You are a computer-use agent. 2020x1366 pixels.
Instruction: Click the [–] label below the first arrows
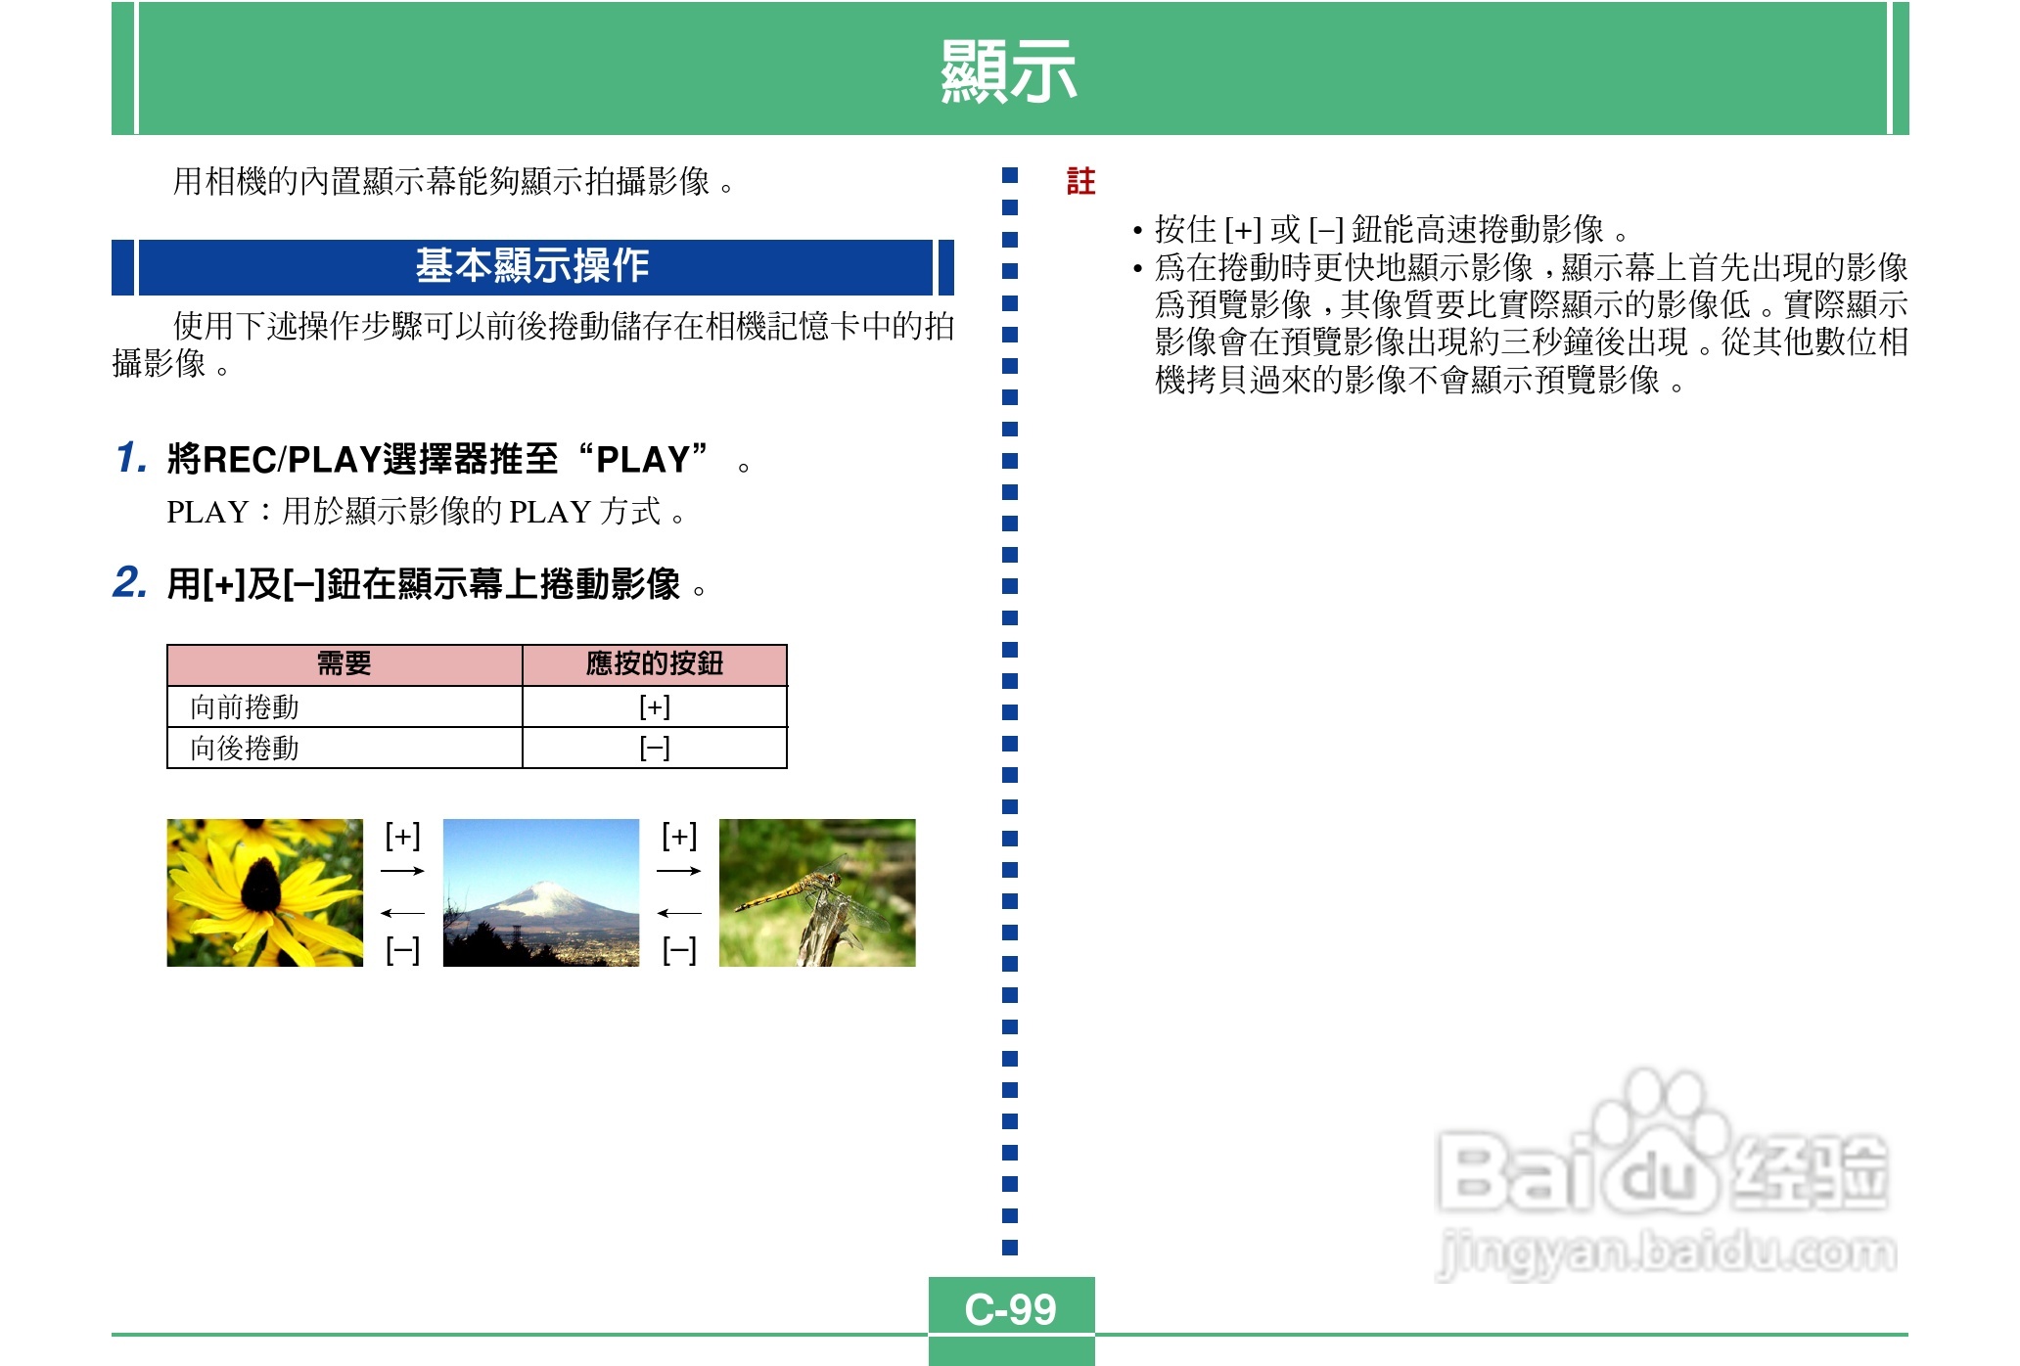tap(402, 949)
